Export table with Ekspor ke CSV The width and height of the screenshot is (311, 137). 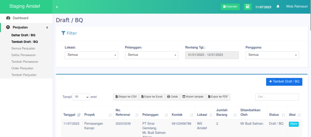pyautogui.click(x=126, y=97)
